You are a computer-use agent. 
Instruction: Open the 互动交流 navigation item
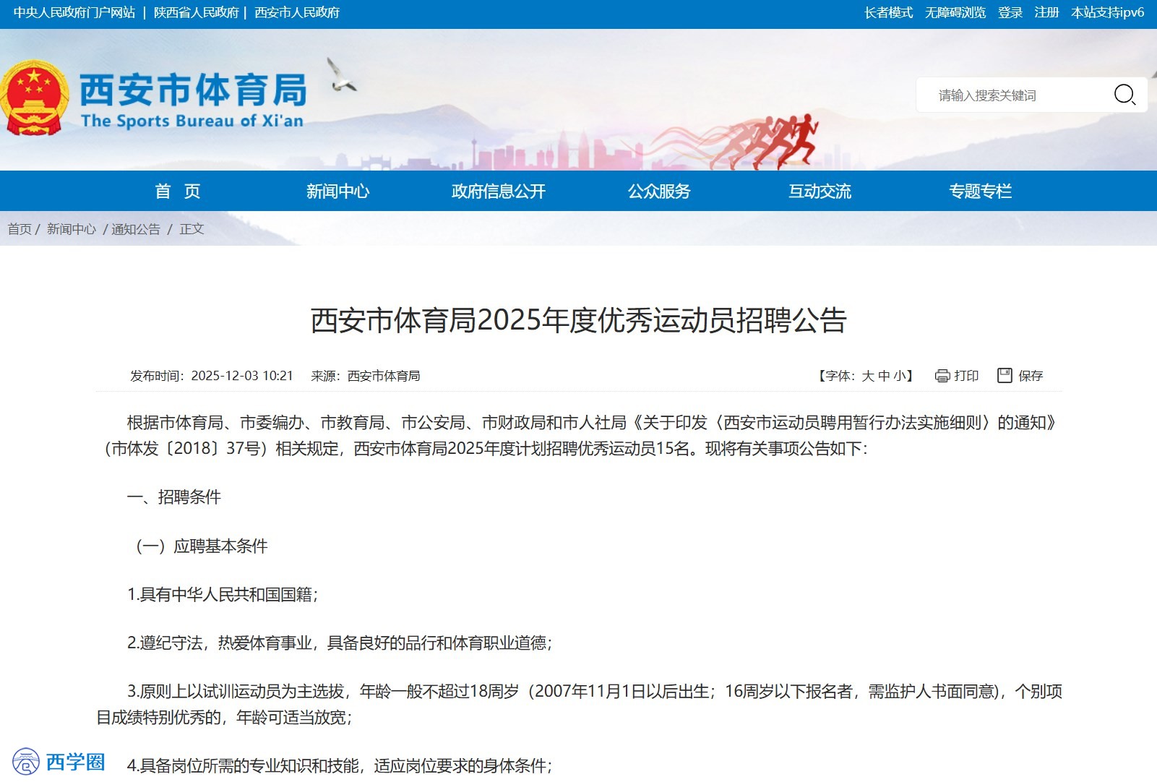click(x=820, y=192)
